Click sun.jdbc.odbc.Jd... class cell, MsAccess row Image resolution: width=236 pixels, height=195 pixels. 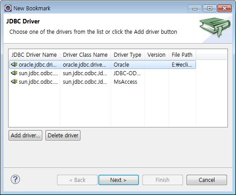(x=85, y=82)
